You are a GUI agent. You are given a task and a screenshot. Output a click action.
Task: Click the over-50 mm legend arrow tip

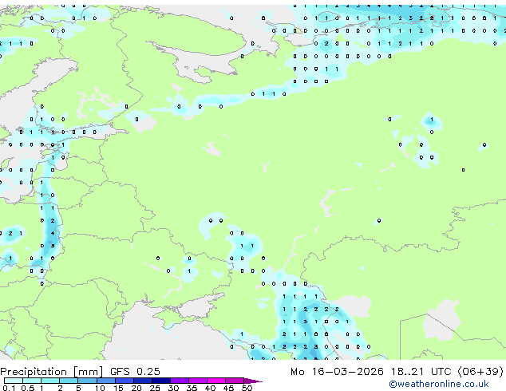click(x=253, y=381)
